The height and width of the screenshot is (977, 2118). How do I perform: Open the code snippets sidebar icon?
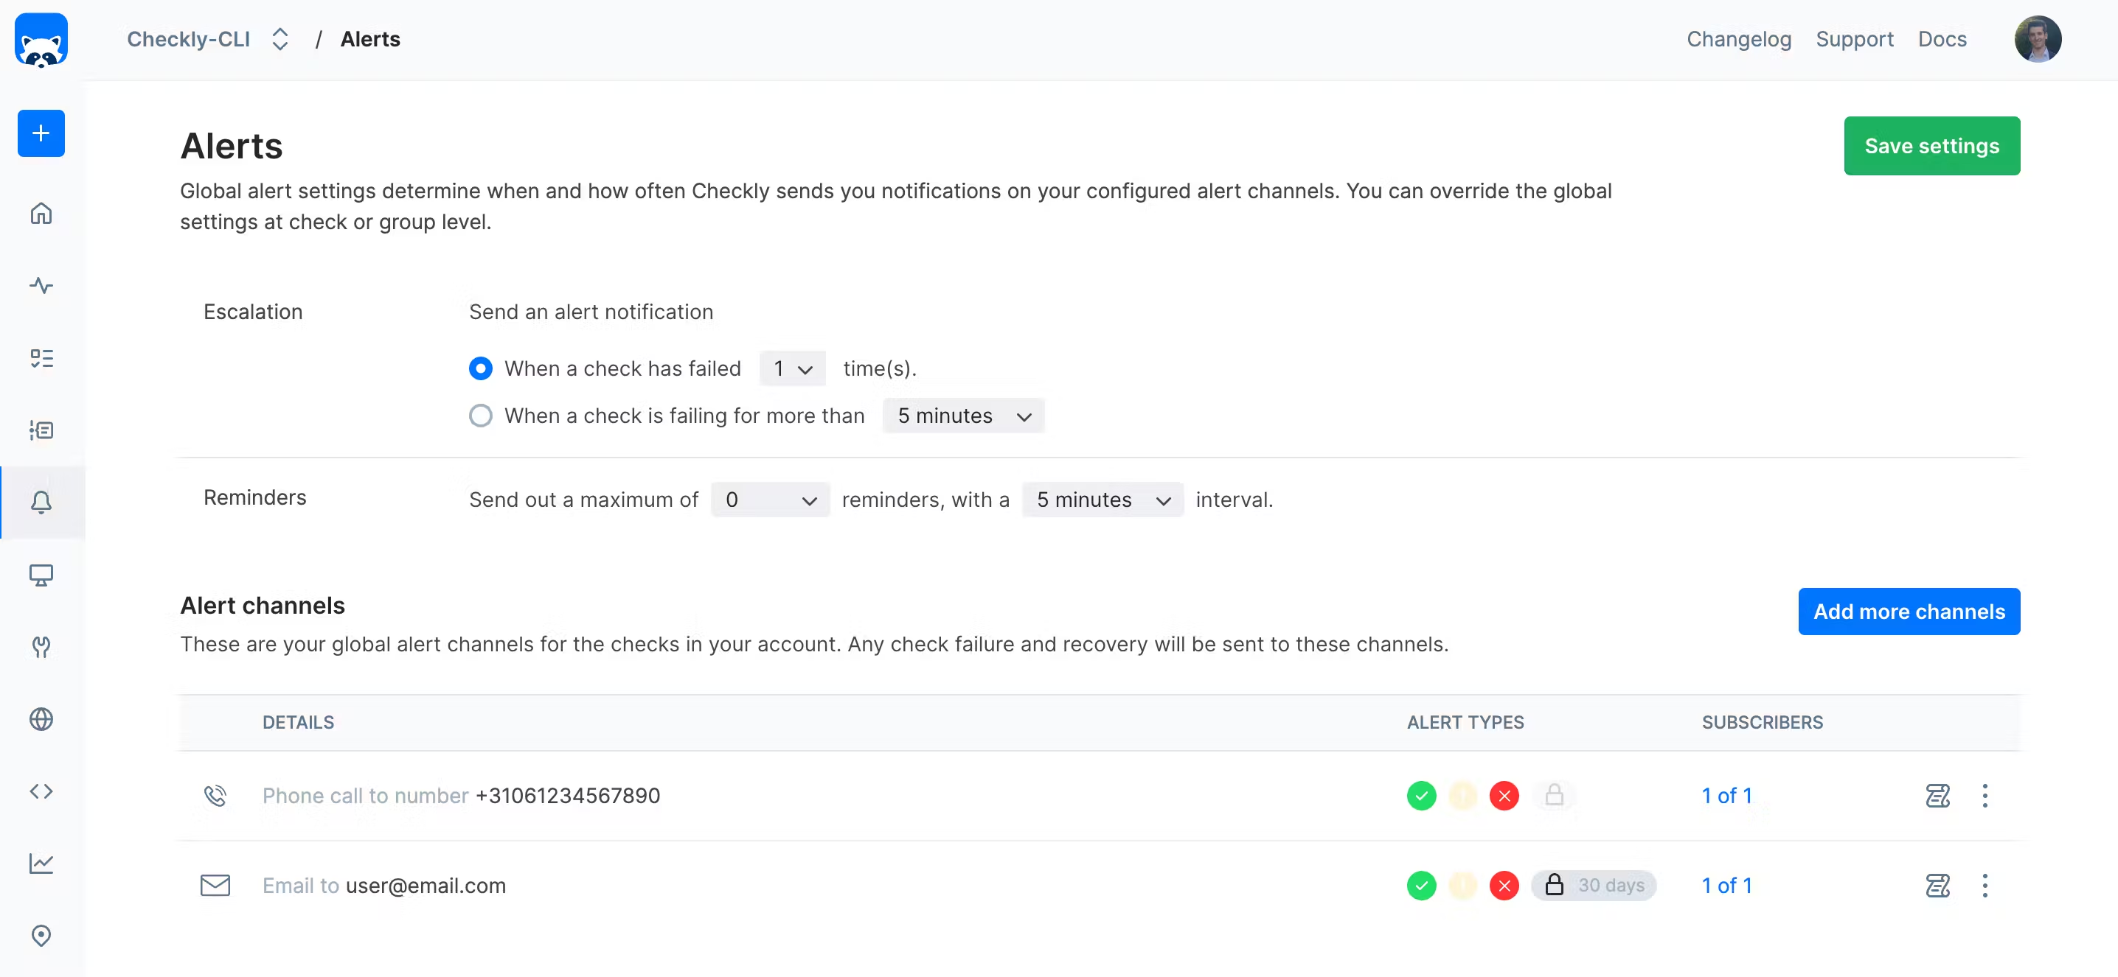(41, 791)
